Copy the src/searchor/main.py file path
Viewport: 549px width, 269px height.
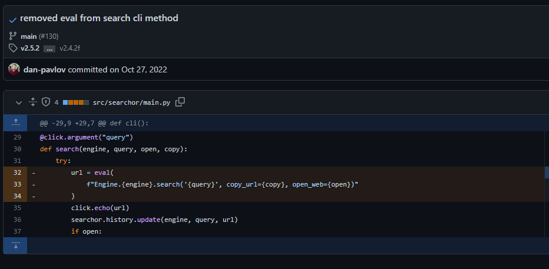click(180, 102)
